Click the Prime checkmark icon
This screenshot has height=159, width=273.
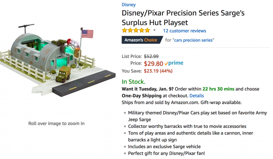(166, 64)
